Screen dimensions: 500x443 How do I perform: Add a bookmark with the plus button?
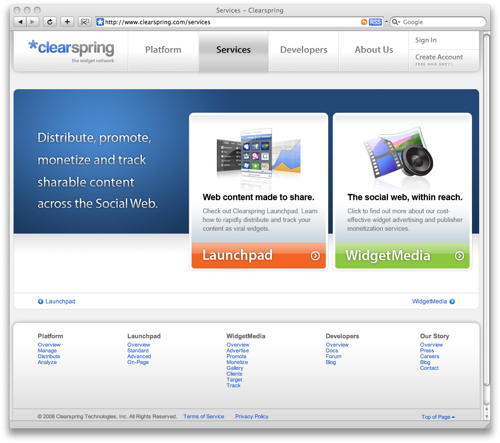coord(67,22)
